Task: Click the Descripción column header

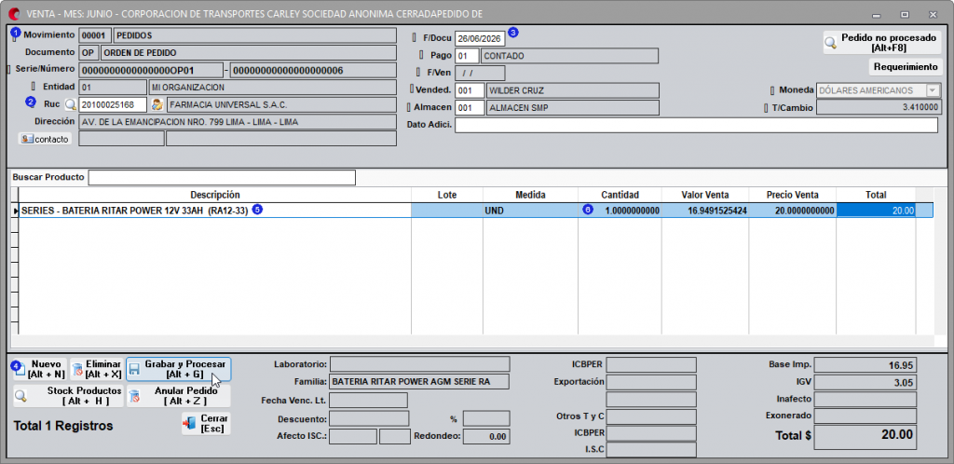Action: tap(215, 196)
